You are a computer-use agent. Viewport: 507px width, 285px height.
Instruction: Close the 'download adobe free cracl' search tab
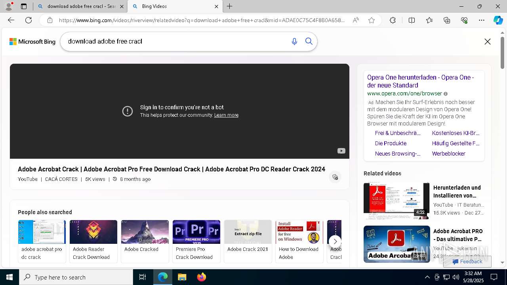point(122,6)
